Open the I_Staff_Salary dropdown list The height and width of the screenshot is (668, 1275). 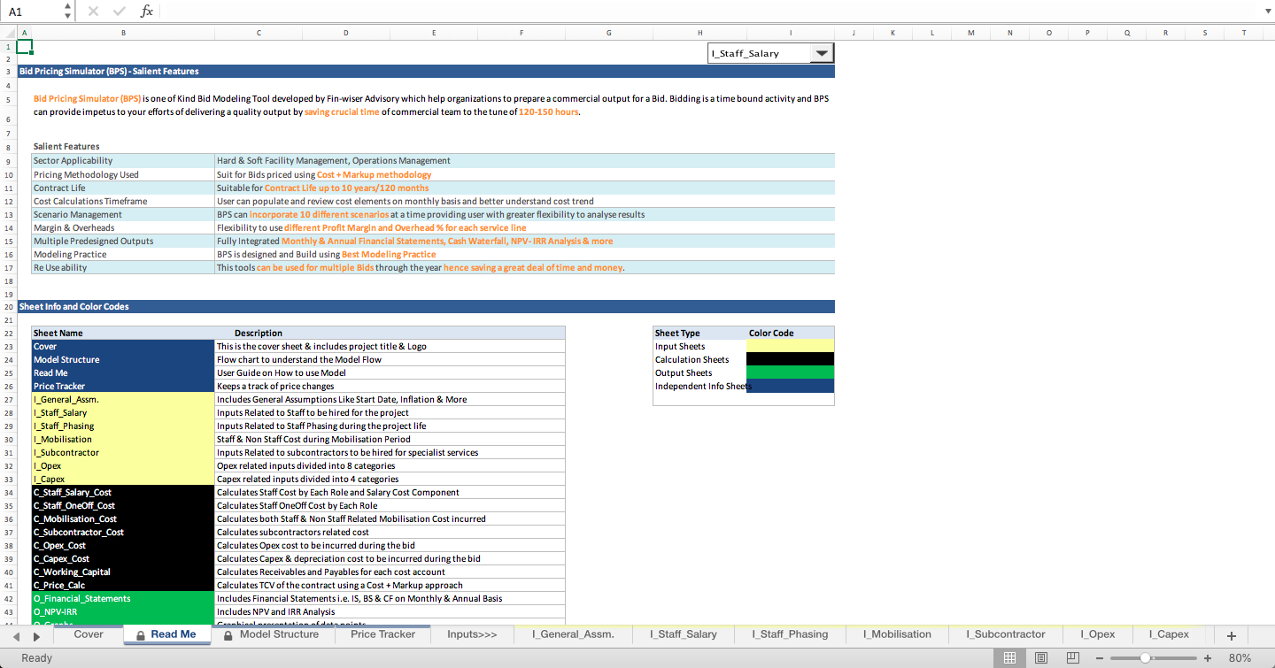(x=822, y=52)
